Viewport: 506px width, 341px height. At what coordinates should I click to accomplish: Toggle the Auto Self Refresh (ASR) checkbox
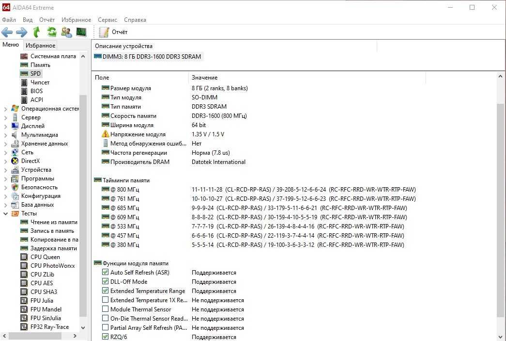105,272
